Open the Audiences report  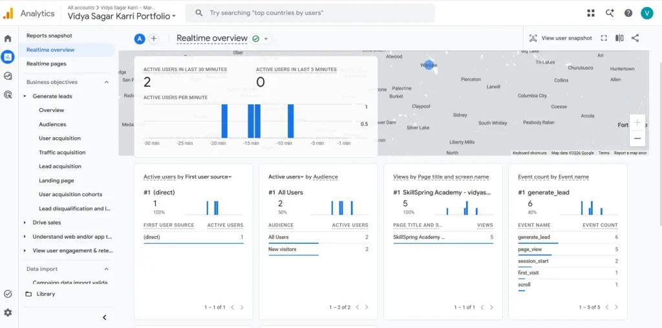pyautogui.click(x=52, y=124)
